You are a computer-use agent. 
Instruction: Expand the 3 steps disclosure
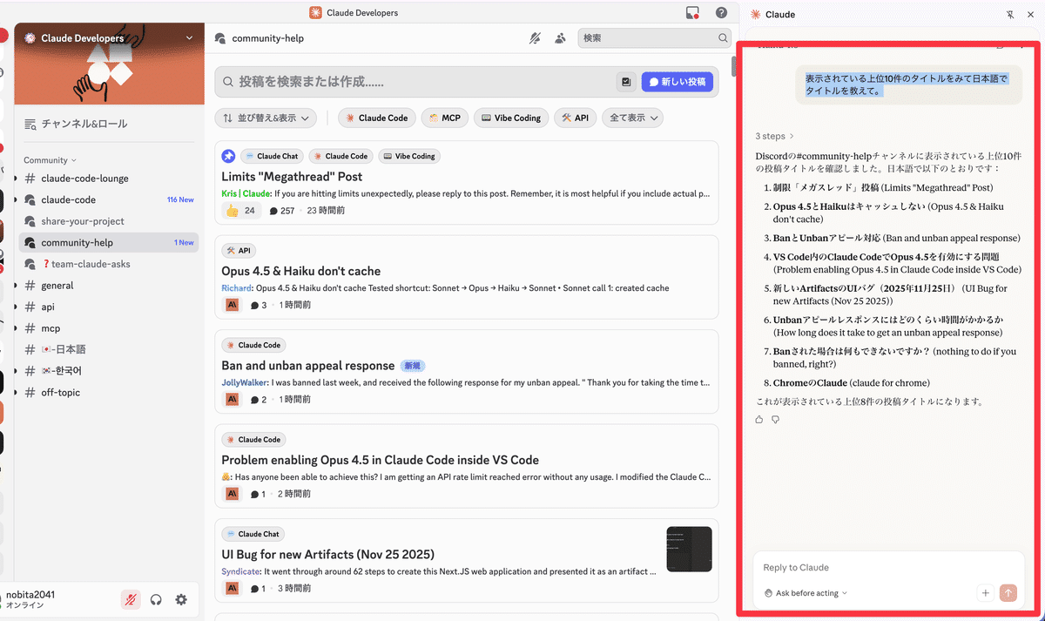point(774,136)
